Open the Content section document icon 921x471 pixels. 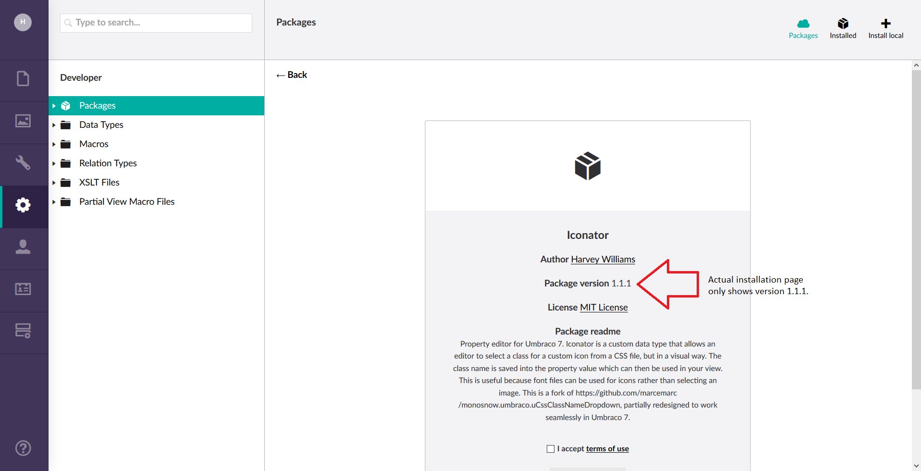pos(23,78)
